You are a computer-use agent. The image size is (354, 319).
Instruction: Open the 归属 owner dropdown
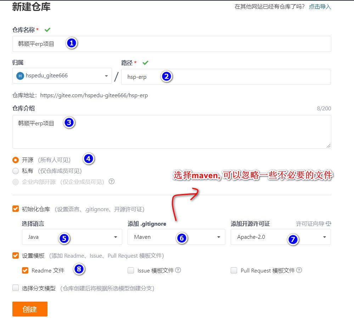62,76
